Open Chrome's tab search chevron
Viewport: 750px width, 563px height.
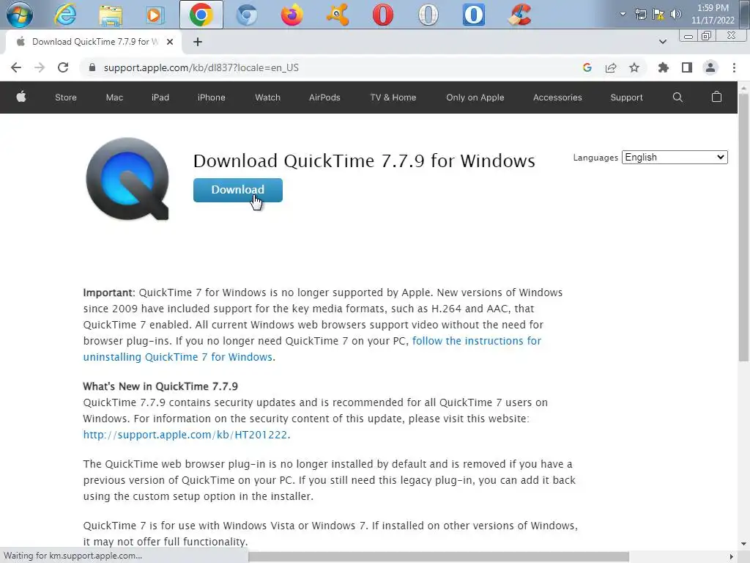click(662, 42)
